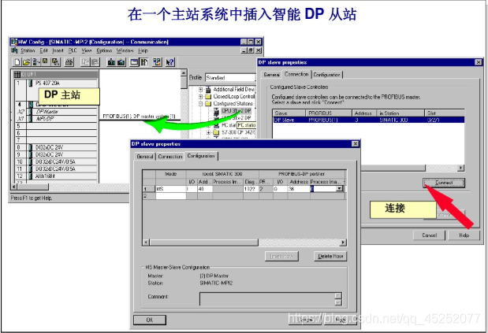Image resolution: width=488 pixels, height=333 pixels.
Task: Switch to General tab in rear dialog
Action: click(271, 75)
